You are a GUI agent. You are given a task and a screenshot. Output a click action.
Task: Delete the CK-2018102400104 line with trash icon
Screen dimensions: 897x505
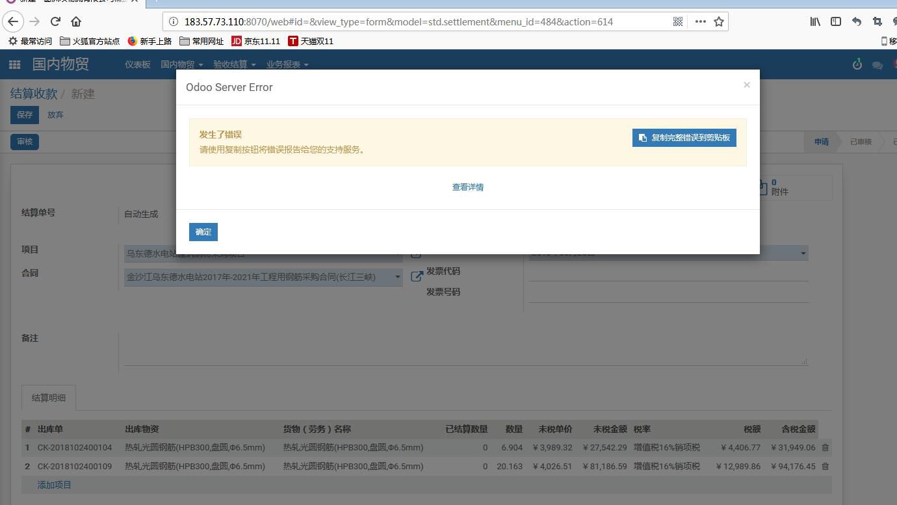(x=825, y=448)
